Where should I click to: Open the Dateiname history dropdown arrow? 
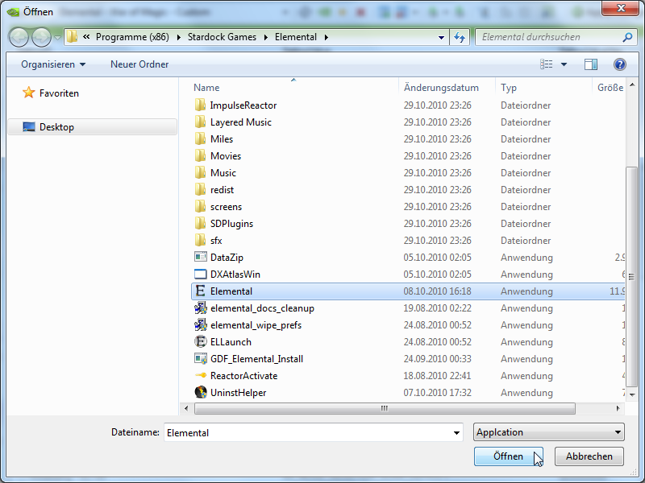pos(456,432)
